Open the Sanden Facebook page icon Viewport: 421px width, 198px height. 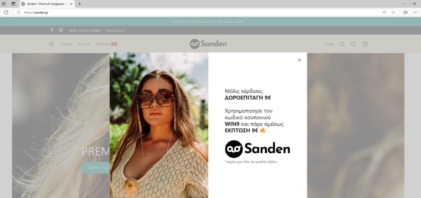click(x=52, y=30)
